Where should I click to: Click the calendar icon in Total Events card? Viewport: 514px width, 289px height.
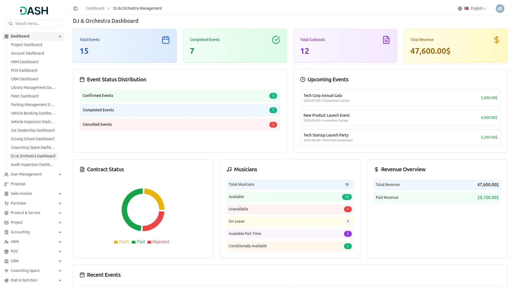coord(165,40)
